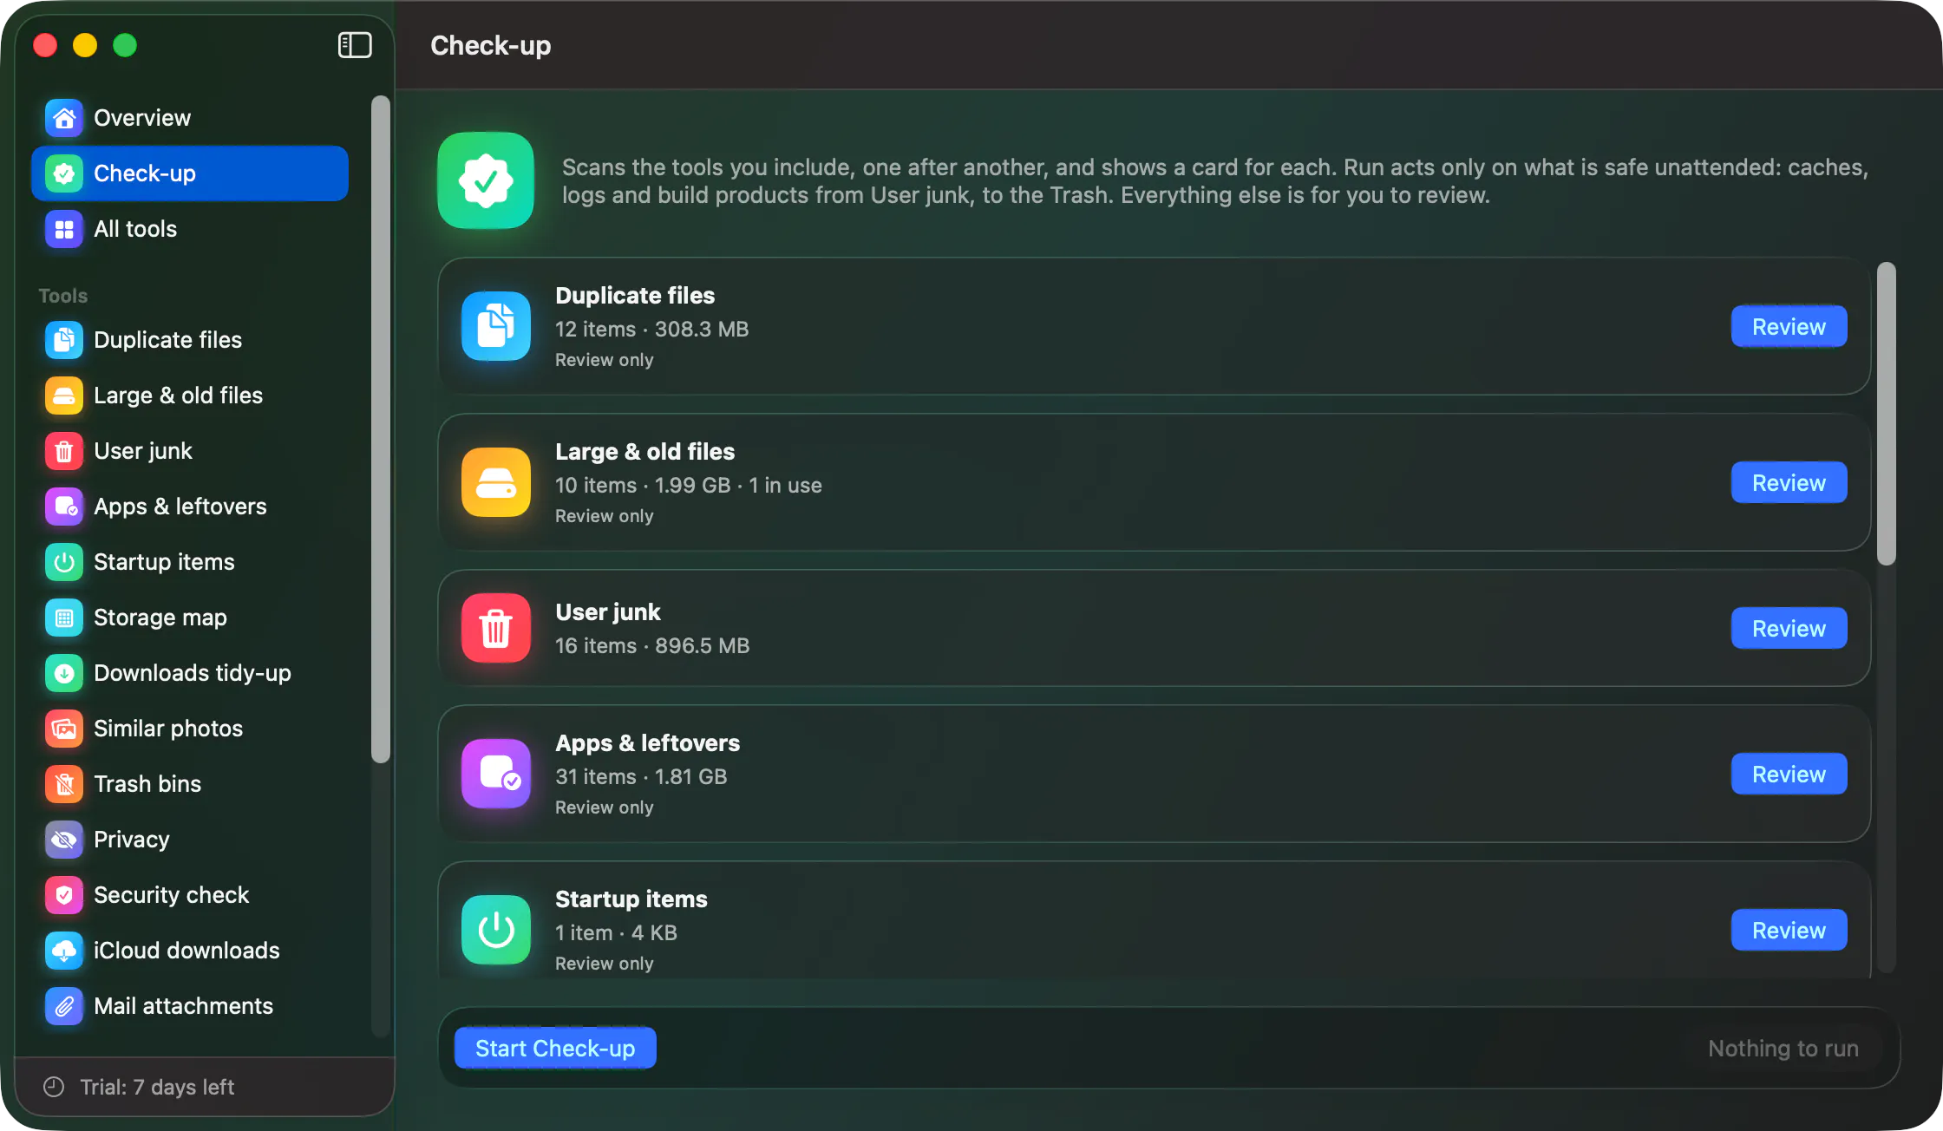The width and height of the screenshot is (1943, 1131).
Task: Open the Similar photos tool
Action: [190, 729]
